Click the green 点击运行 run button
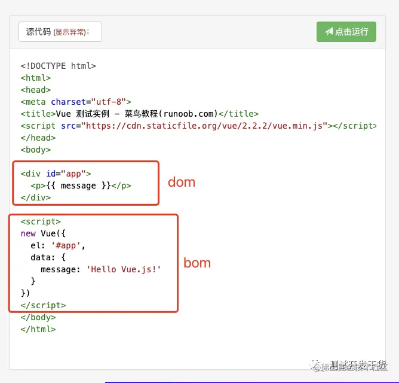Screen dimensions: 399x383 coord(346,32)
